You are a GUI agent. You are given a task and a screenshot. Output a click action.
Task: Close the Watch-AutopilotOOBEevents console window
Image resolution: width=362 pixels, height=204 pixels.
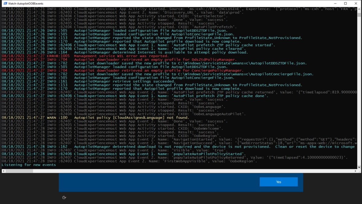pos(356,3)
